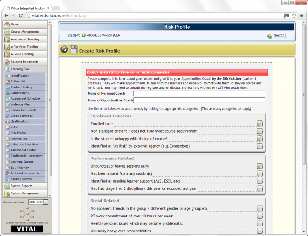Click the floppy disk save icon
The height and width of the screenshot is (236, 308).
(x=74, y=49)
